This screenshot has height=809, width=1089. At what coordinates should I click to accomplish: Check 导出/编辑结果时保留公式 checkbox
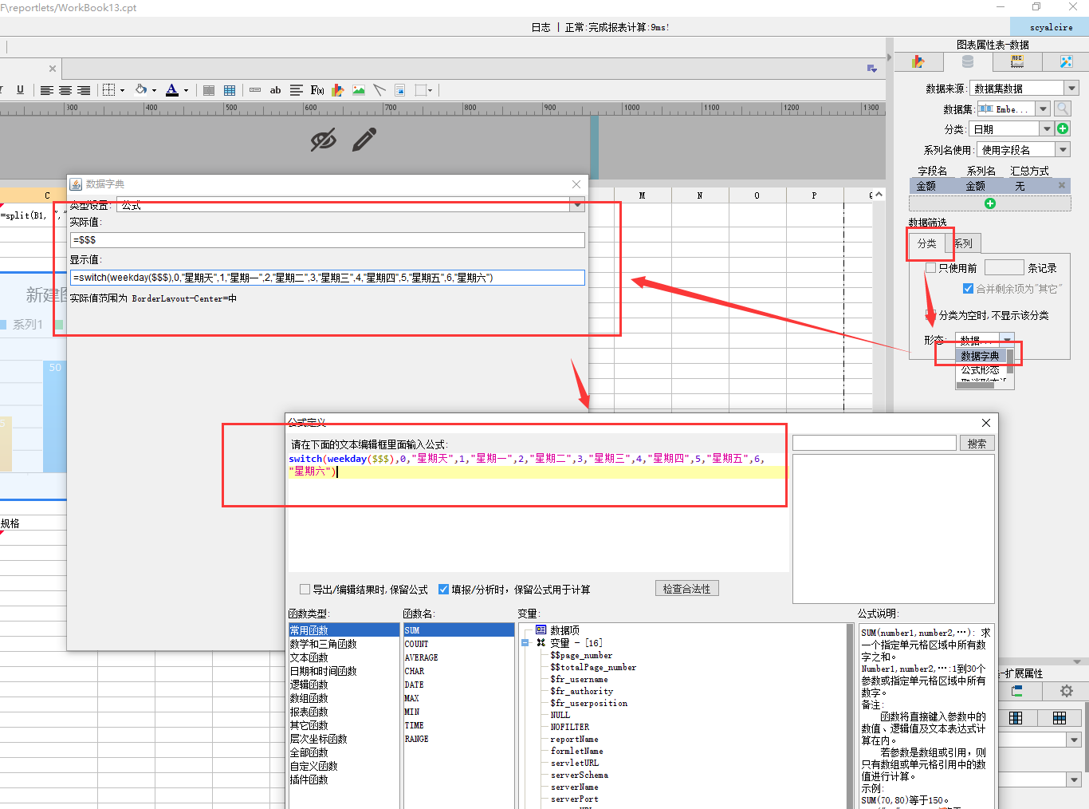pyautogui.click(x=305, y=590)
